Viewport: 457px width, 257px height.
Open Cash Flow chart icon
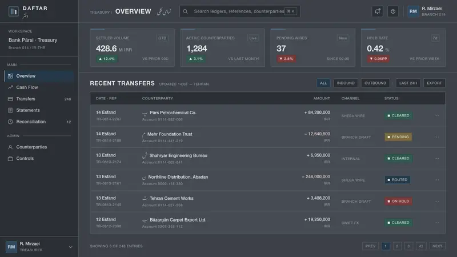pos(10,87)
